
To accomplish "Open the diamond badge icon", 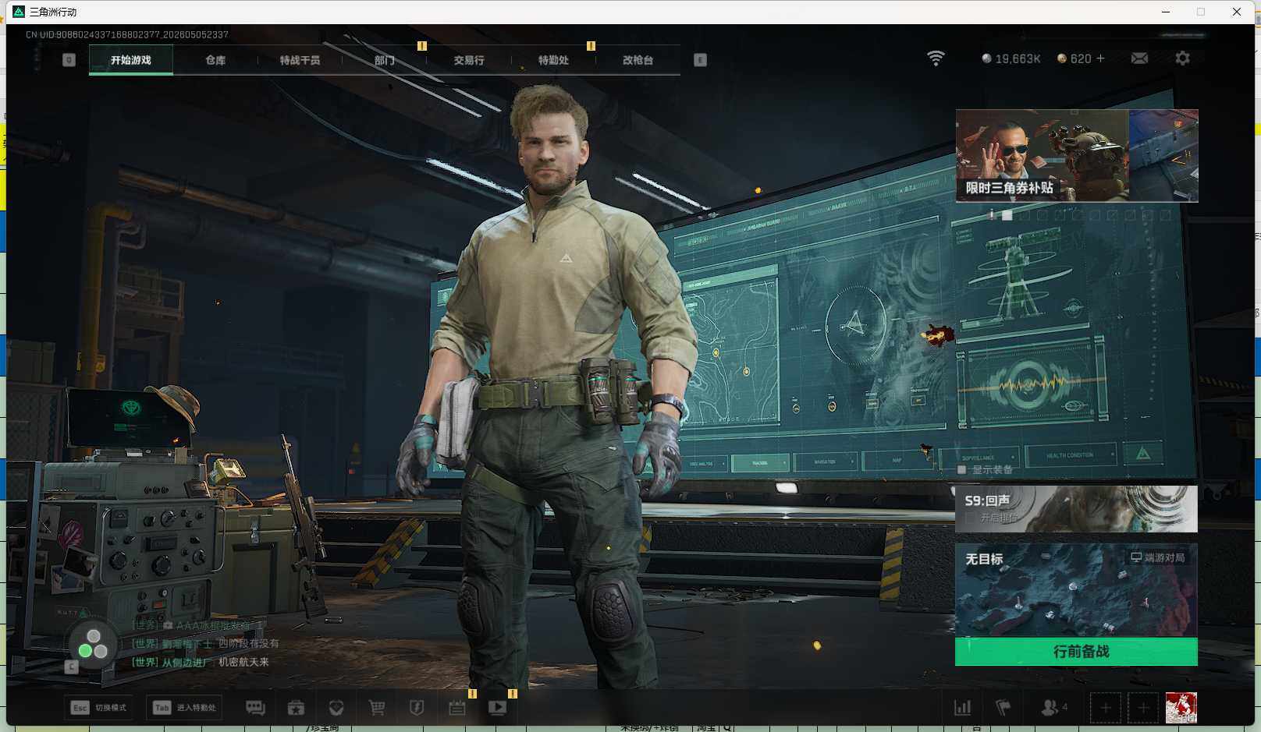I will tap(336, 708).
